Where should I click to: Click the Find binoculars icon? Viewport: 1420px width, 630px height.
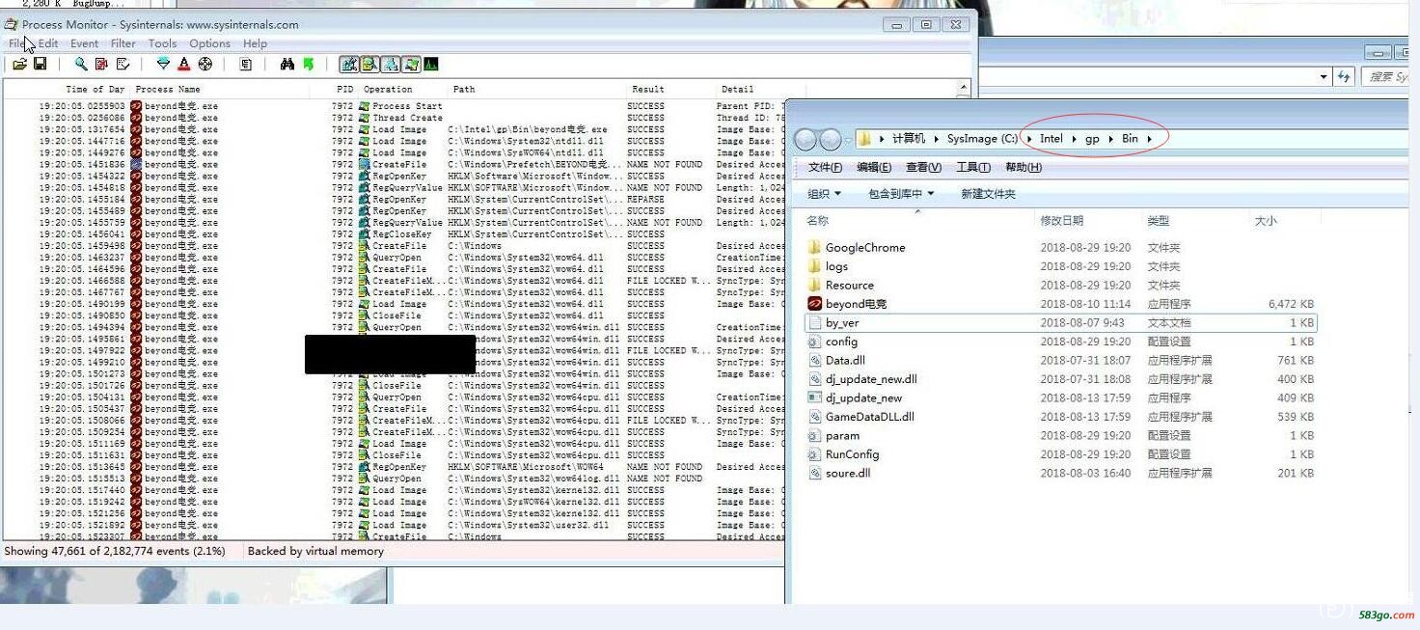(x=287, y=65)
